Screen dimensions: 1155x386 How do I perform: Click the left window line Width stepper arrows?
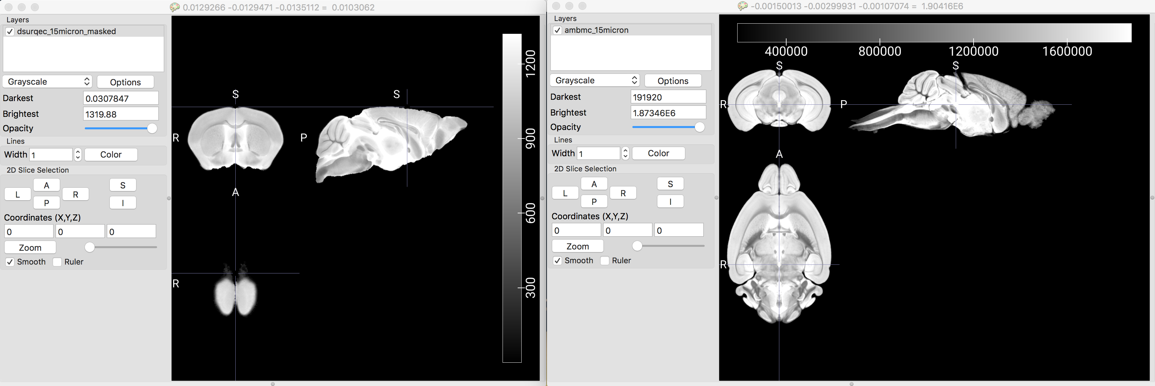click(x=78, y=155)
